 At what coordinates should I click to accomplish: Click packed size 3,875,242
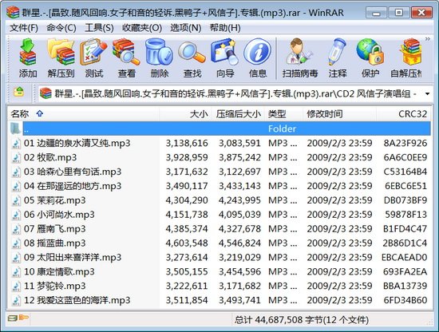click(x=239, y=157)
